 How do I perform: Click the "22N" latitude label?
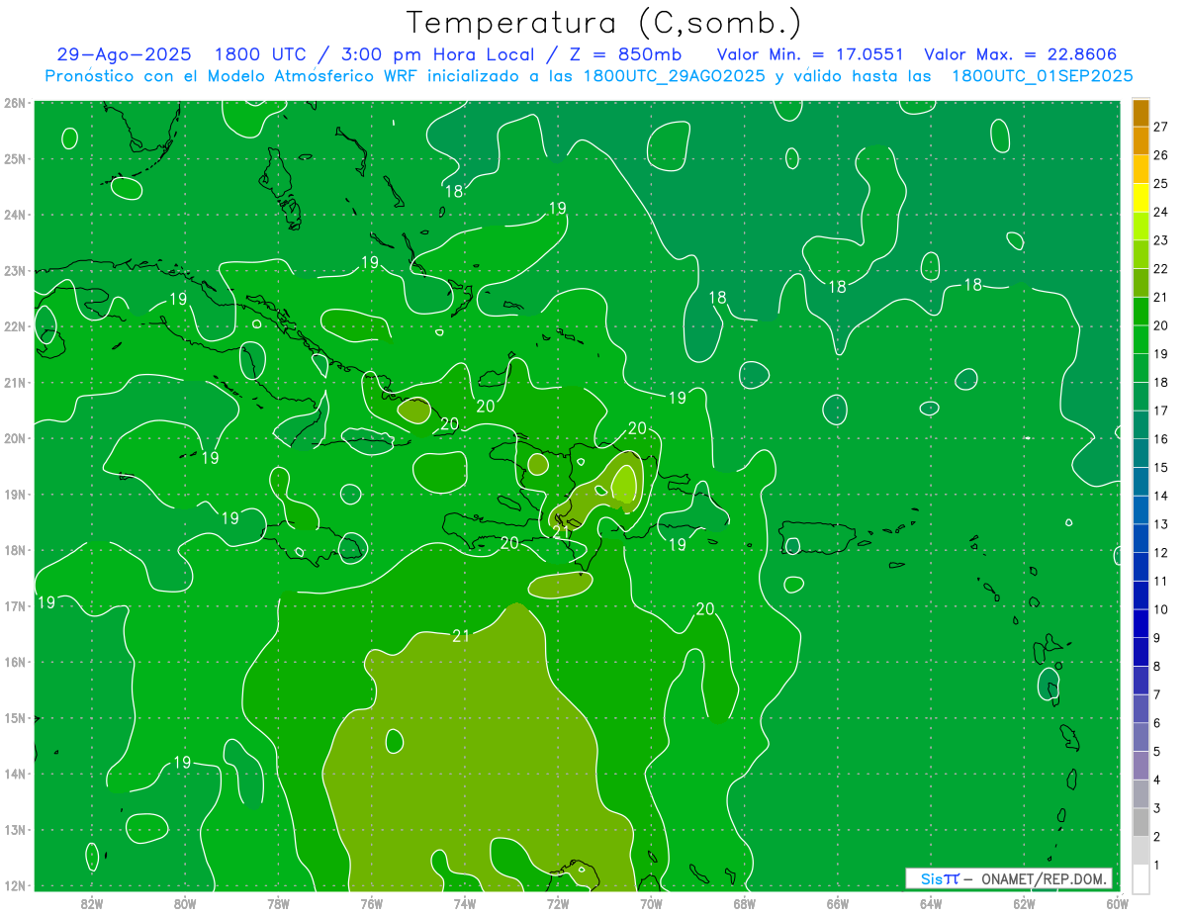pos(15,326)
